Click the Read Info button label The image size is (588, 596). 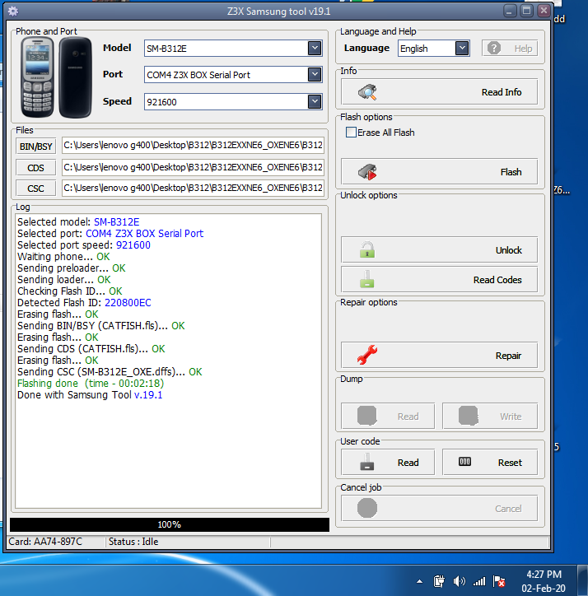[x=502, y=92]
